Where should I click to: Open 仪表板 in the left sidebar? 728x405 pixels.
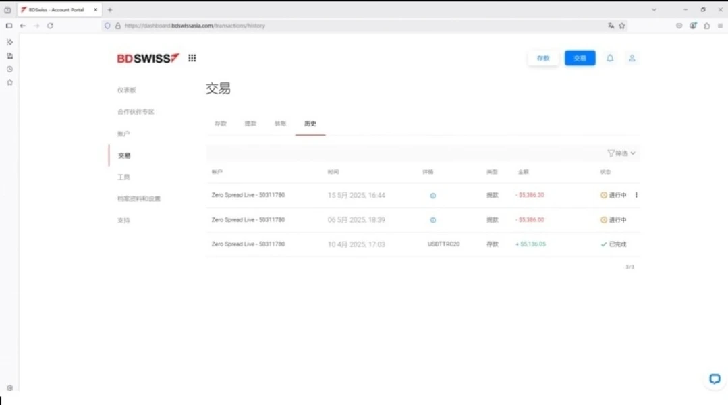coord(127,90)
